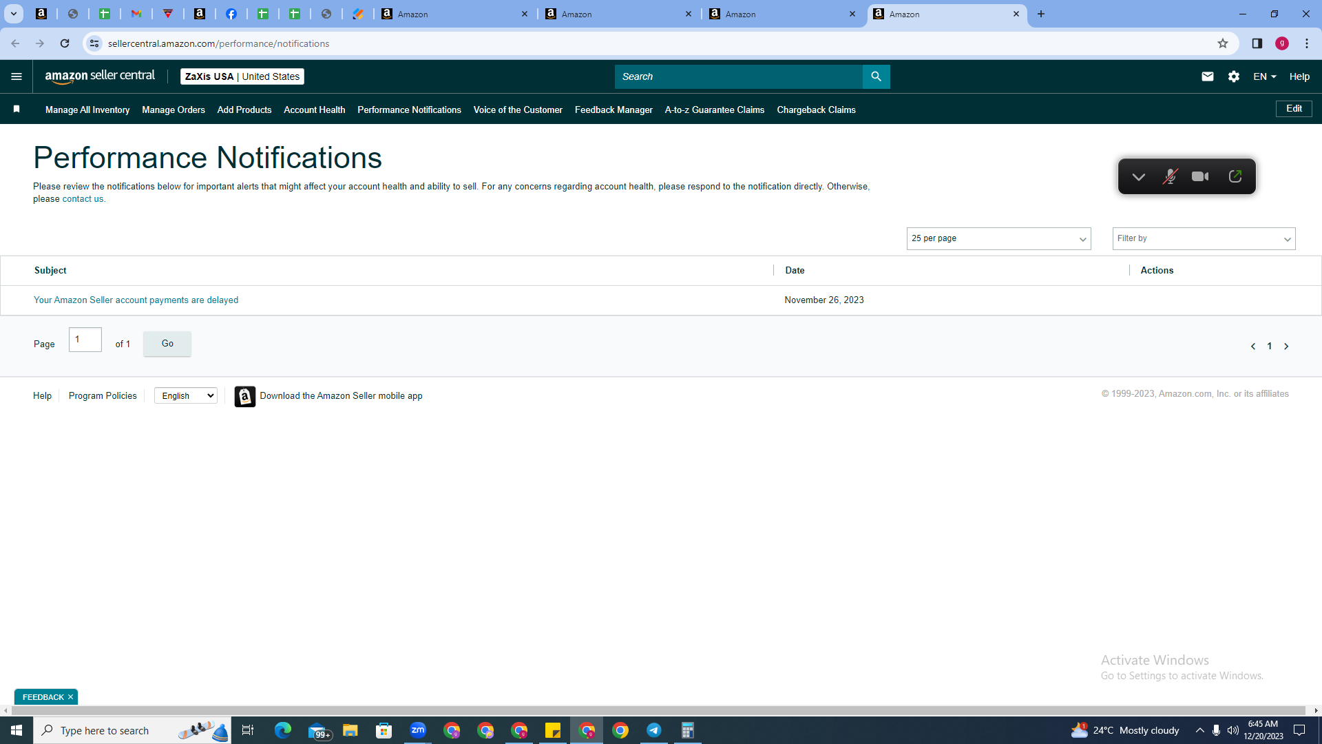Go to previous page arrow in pagination
1322x744 pixels.
click(x=1253, y=347)
